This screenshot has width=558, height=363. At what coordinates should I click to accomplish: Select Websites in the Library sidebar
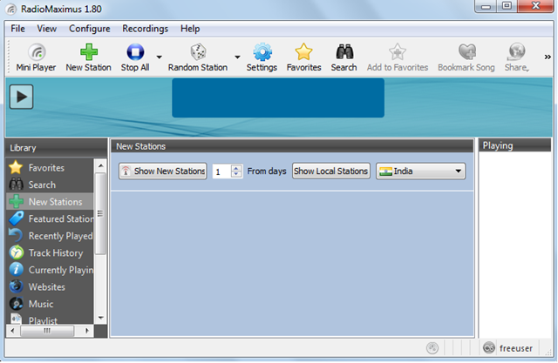(x=50, y=287)
